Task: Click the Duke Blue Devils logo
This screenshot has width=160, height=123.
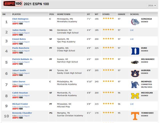Action: coord(135,51)
